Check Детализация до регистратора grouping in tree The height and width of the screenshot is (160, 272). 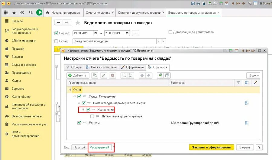pos(92,116)
